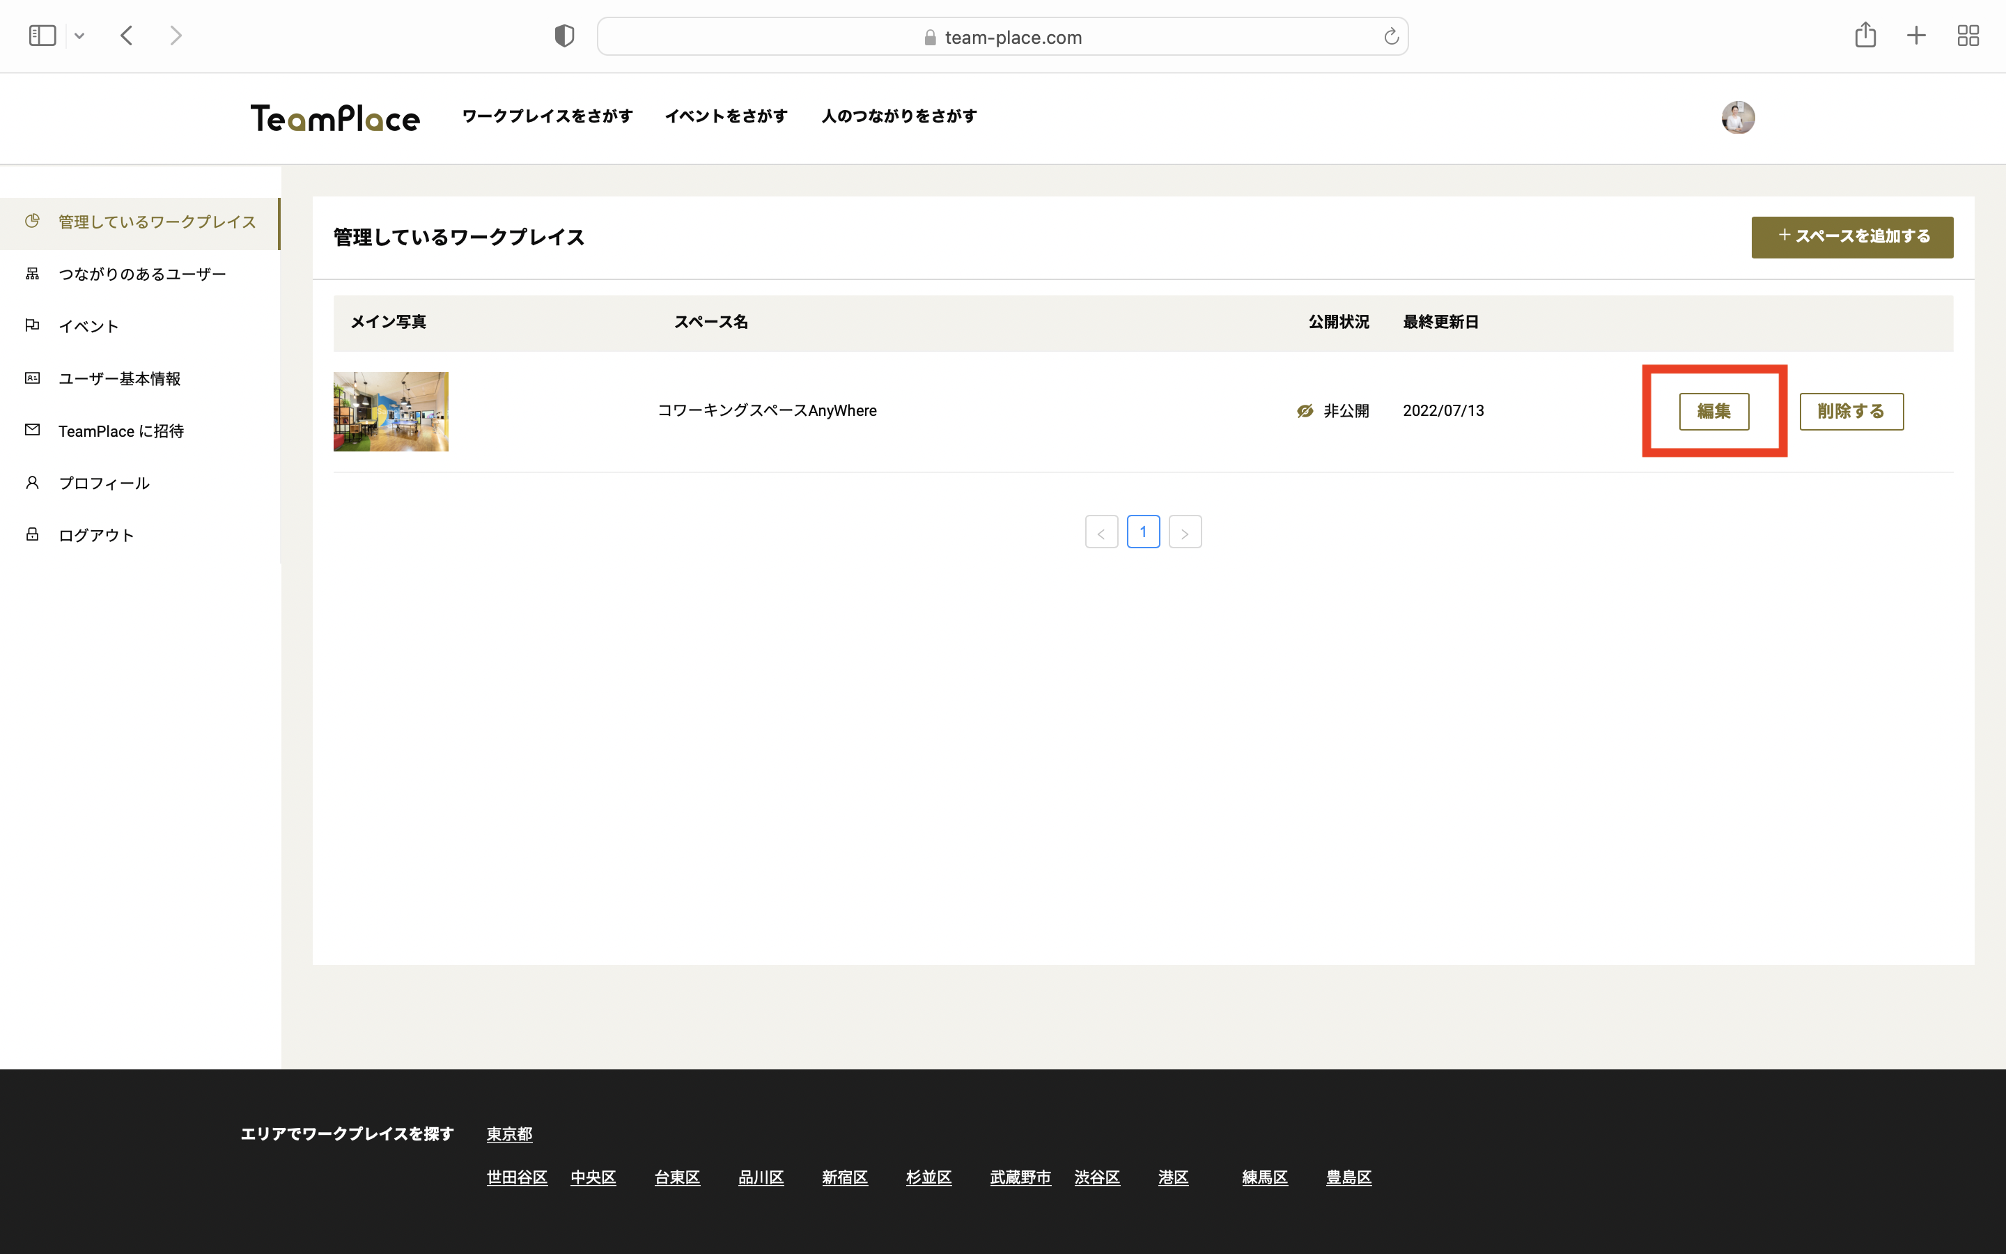This screenshot has width=2006, height=1254.
Task: Click the privacy shield icon in the address bar
Action: [564, 36]
